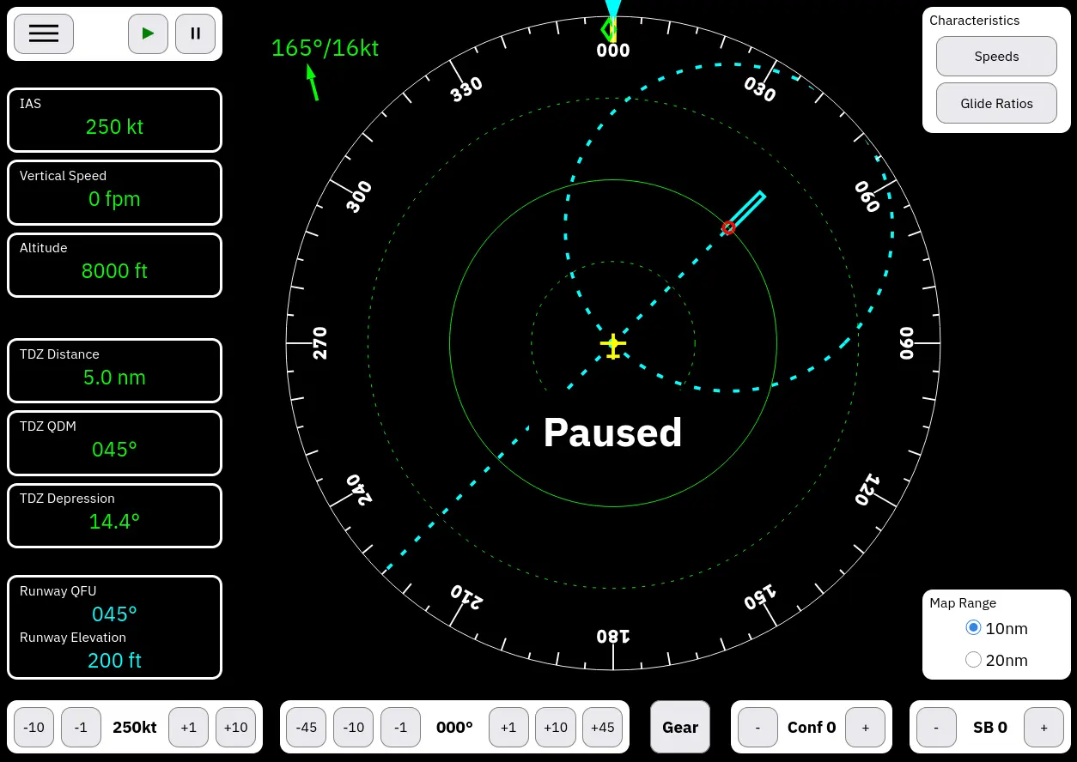Click the cyan heading bug at compass top
Image resolution: width=1077 pixels, height=762 pixels.
[612, 10]
